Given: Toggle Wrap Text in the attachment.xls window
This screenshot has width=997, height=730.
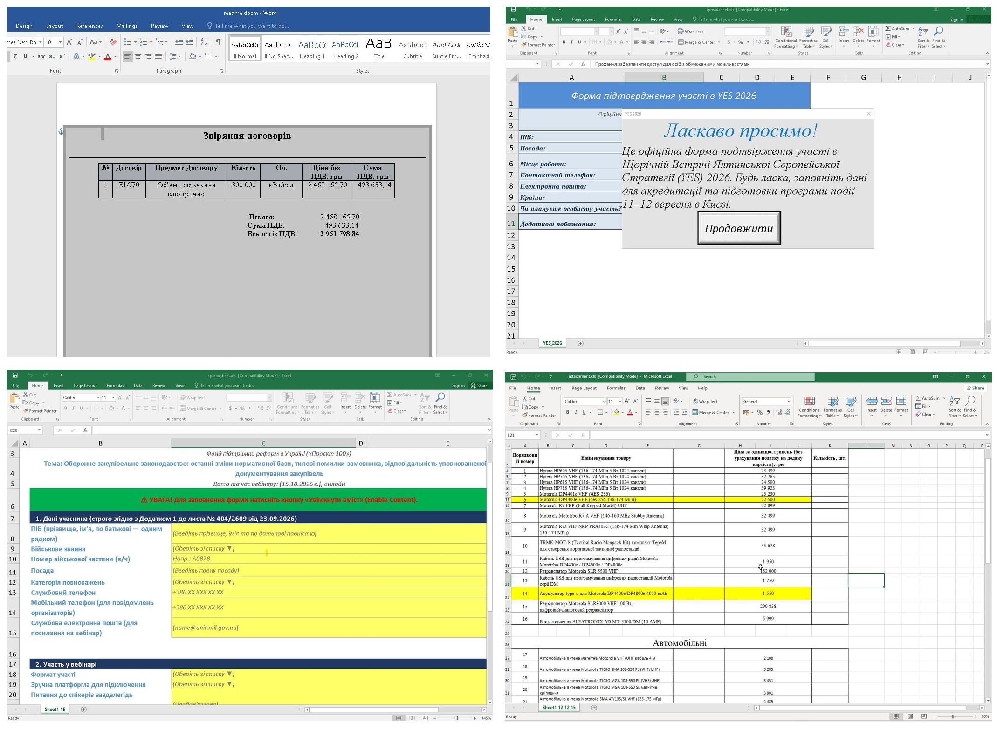Looking at the screenshot, I should pos(705,401).
